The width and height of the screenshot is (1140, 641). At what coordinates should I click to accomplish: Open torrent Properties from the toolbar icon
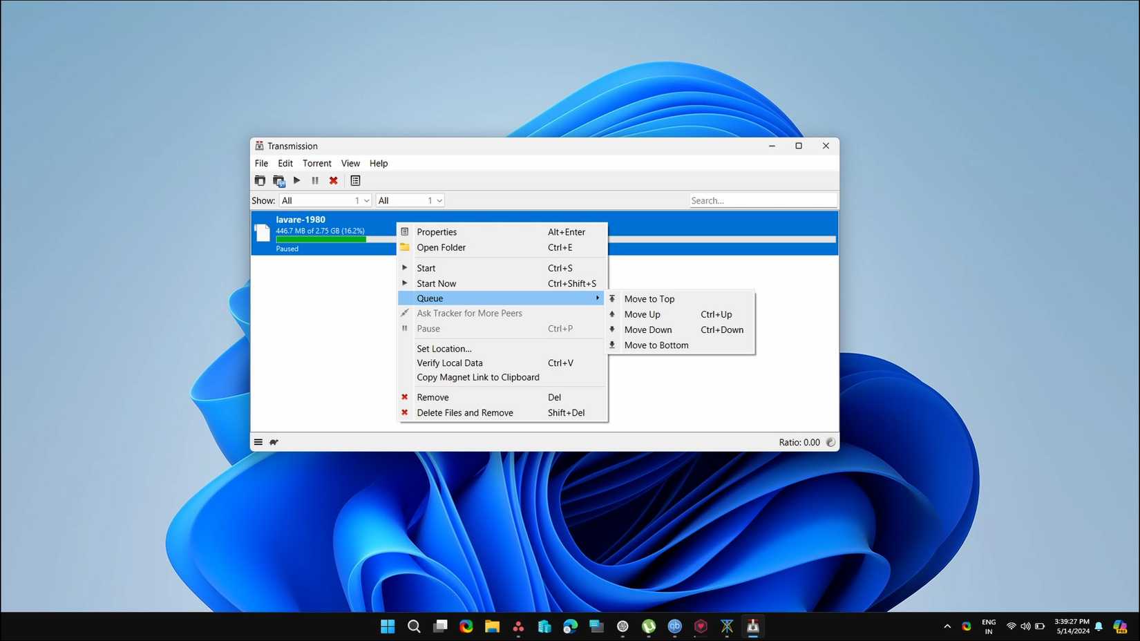355,181
